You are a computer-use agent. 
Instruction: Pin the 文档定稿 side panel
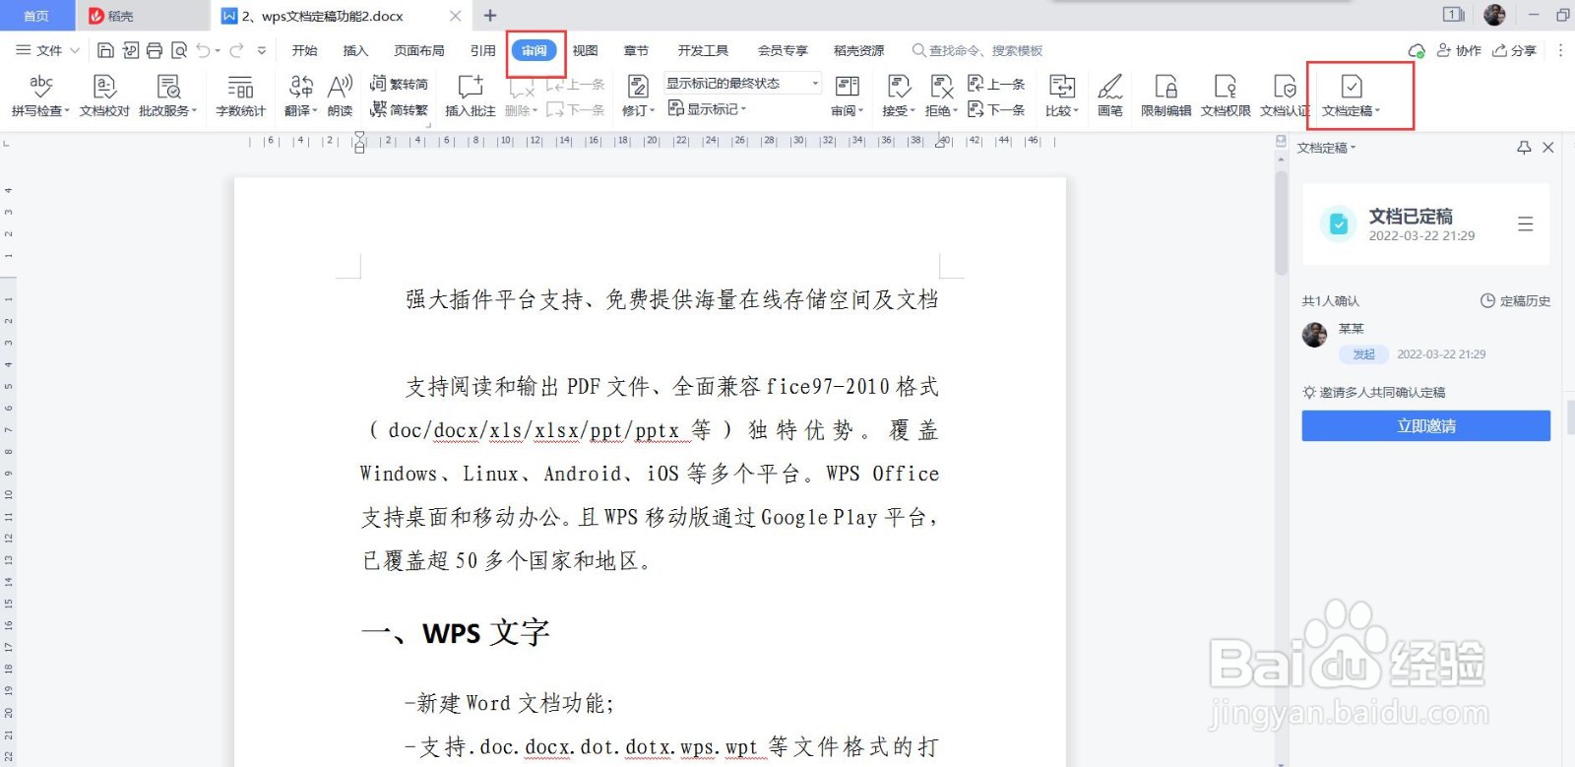(x=1524, y=148)
